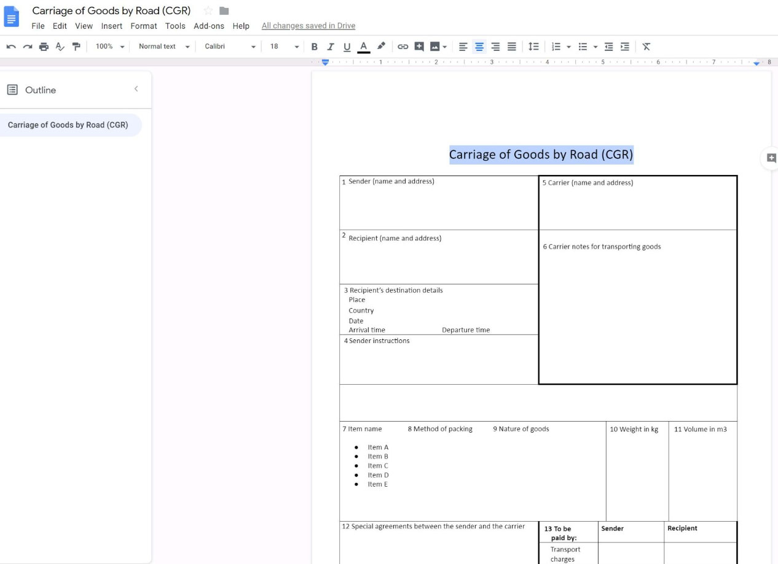This screenshot has width=778, height=564.
Task: Open the zoom level dropdown
Action: 110,47
